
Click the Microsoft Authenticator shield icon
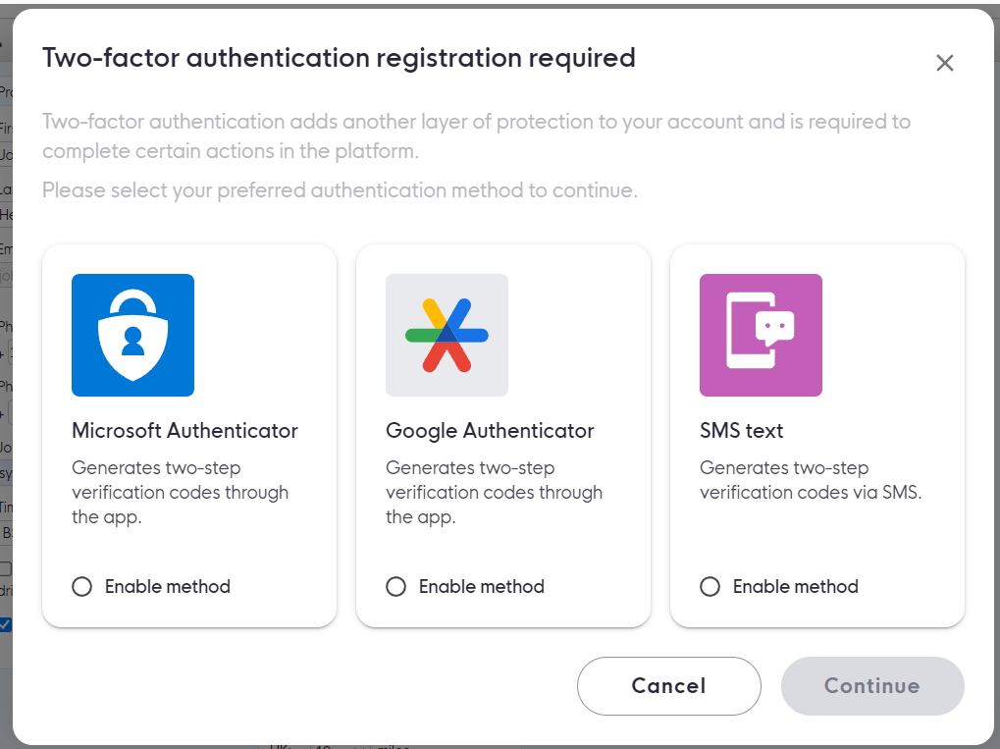(132, 335)
